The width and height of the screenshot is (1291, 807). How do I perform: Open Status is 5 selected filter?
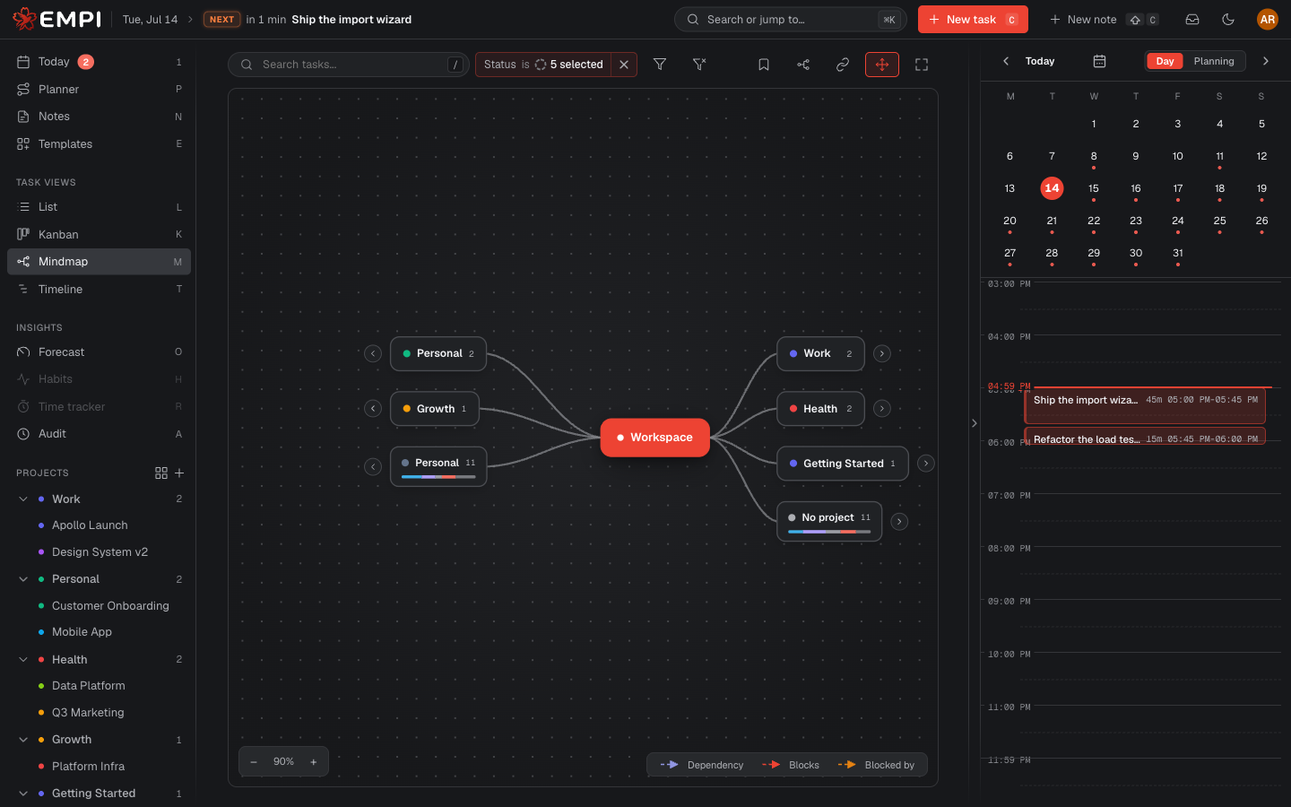(543, 65)
